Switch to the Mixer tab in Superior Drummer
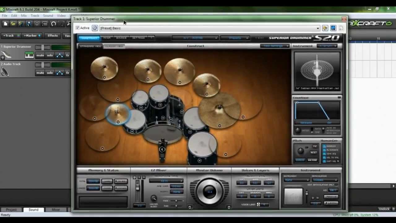This screenshot has width=396, height=223. click(x=107, y=38)
